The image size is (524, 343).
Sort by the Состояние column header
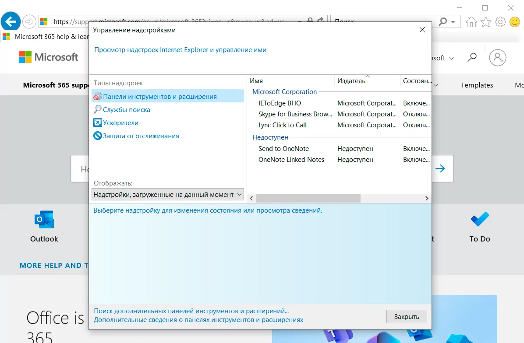pos(416,81)
